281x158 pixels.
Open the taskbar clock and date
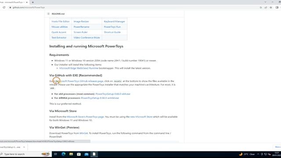click(x=277, y=154)
